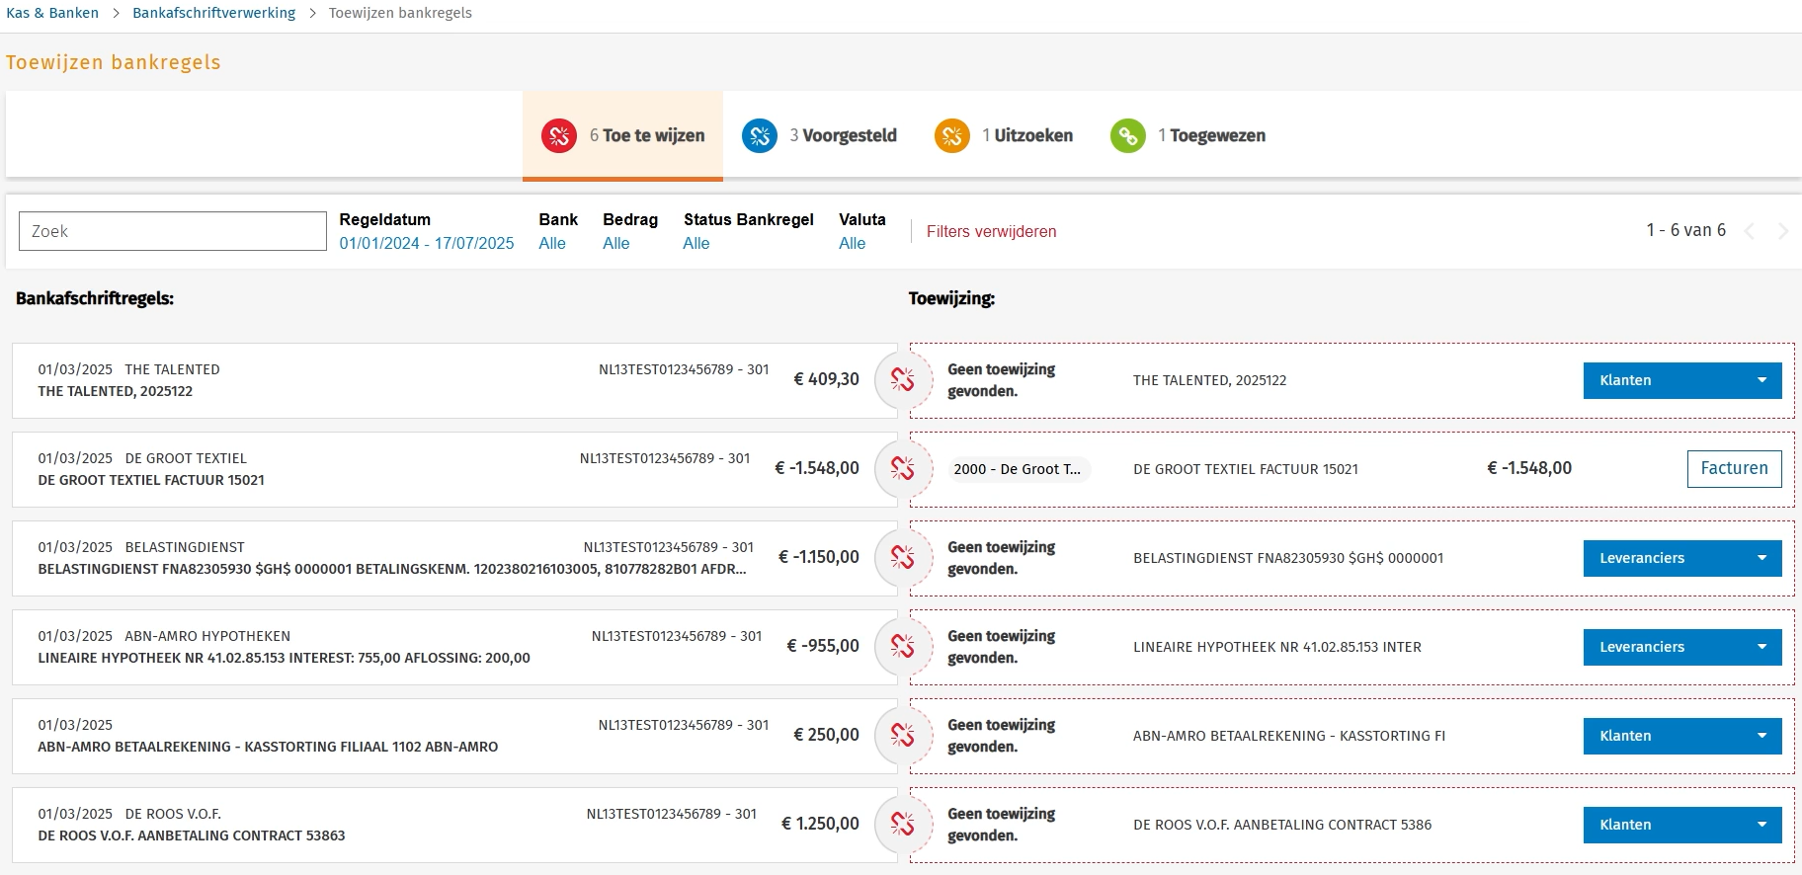
Task: Click the link icon on DE ROOS V.O.F. row
Action: point(902,825)
